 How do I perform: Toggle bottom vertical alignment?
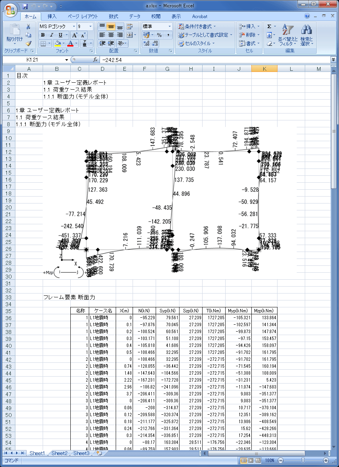[x=120, y=27]
